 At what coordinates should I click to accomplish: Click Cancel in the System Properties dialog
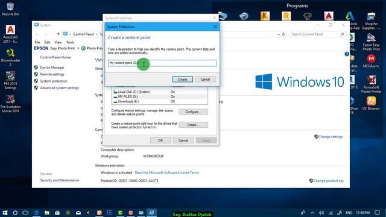click(x=183, y=140)
